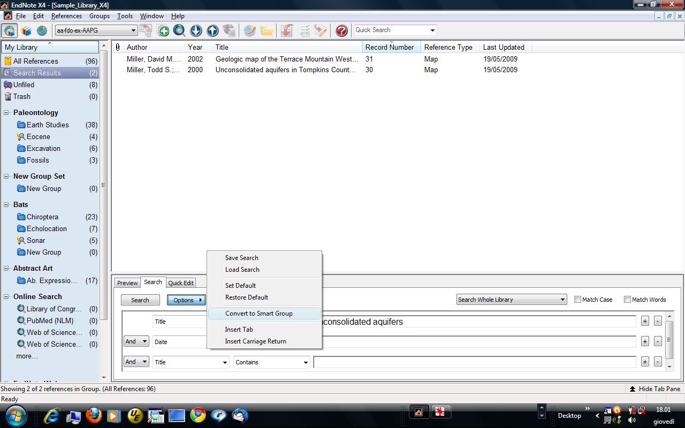
Task: Click Format Bibliography toolbar icon
Action: tap(304, 30)
